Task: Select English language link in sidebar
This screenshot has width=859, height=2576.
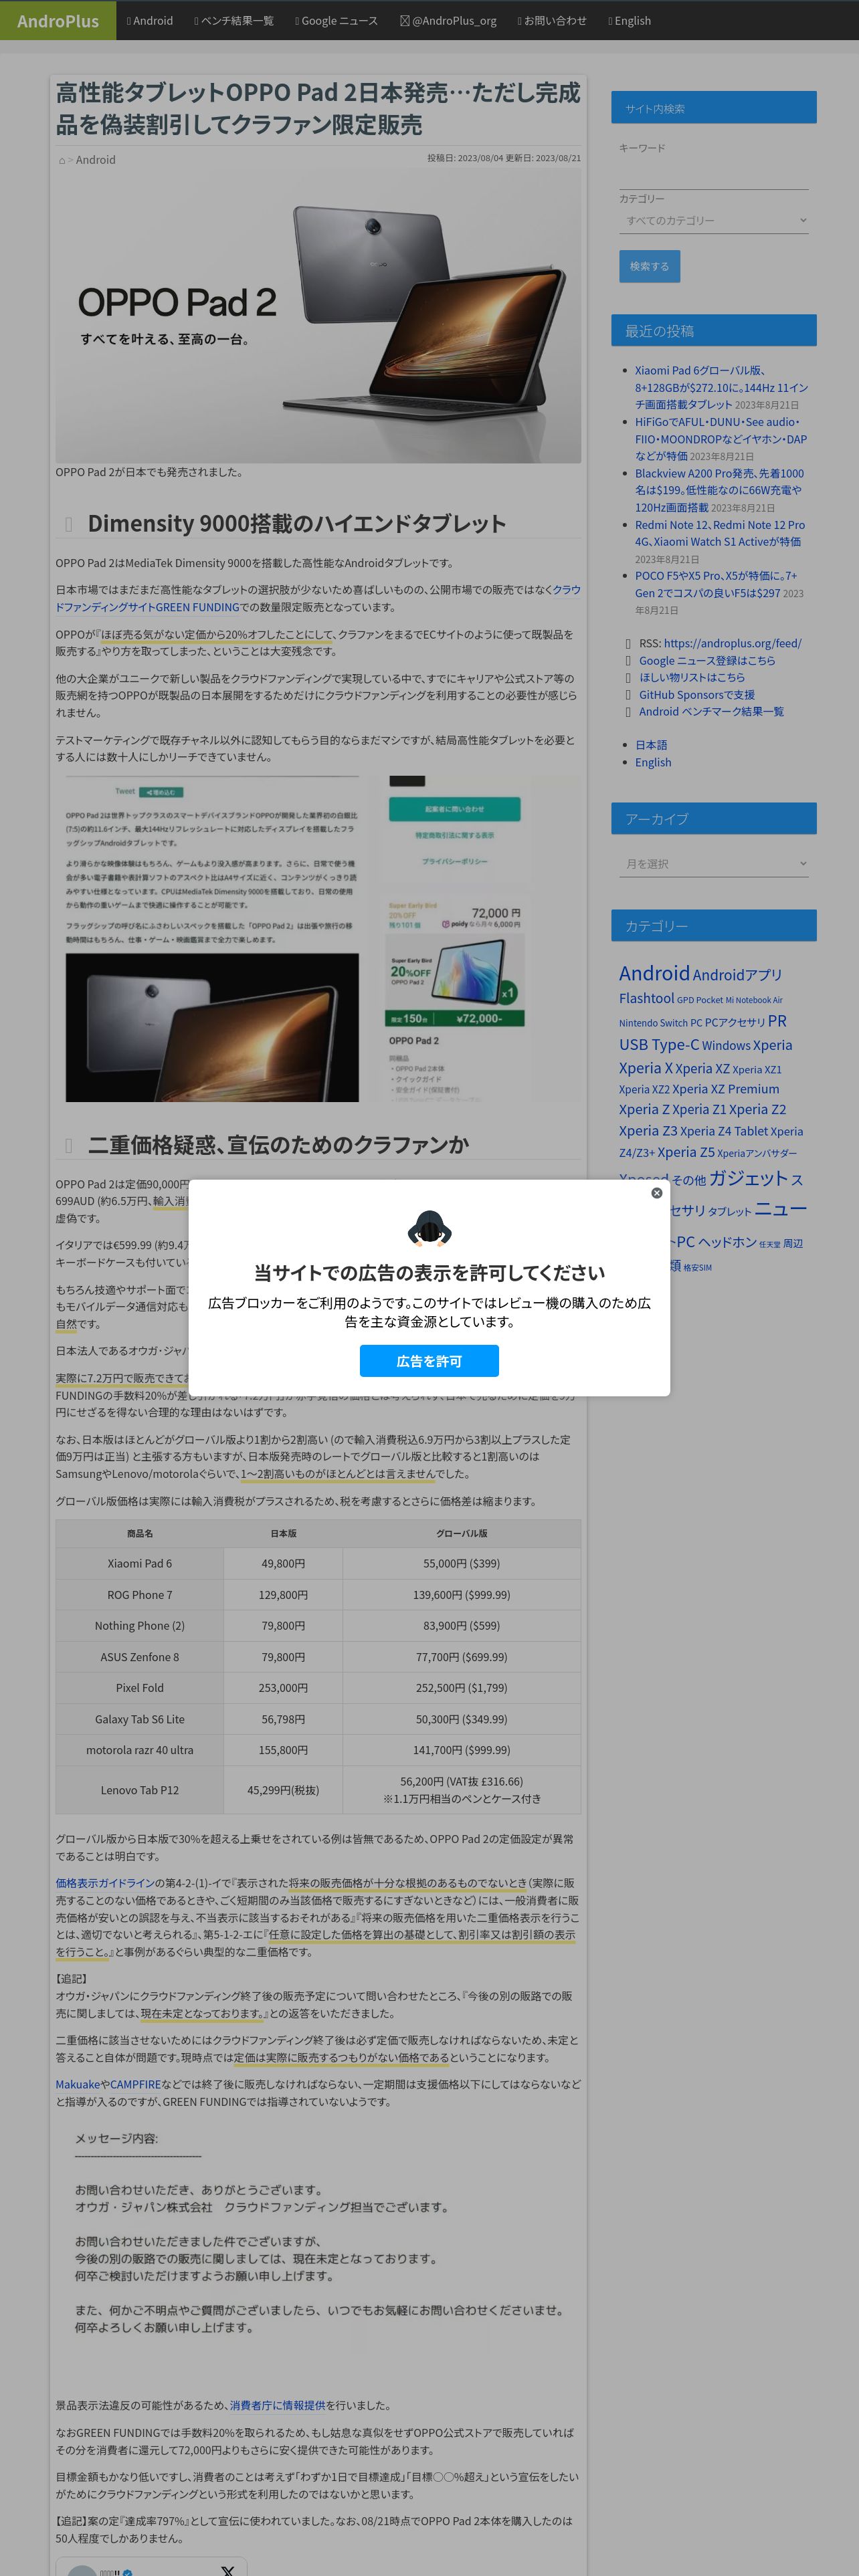Action: coord(653,762)
